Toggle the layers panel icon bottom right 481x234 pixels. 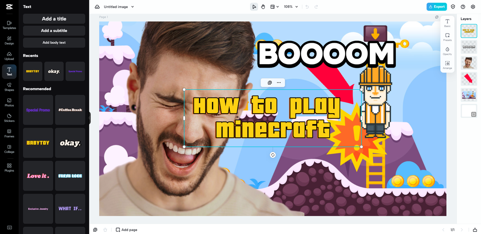[x=475, y=229]
